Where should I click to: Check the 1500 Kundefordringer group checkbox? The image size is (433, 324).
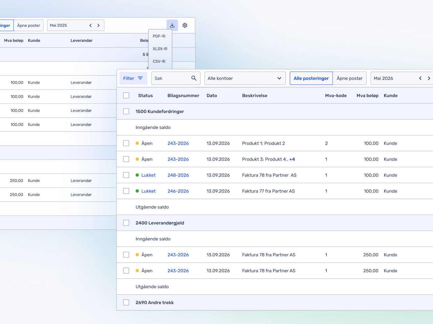pos(126,111)
